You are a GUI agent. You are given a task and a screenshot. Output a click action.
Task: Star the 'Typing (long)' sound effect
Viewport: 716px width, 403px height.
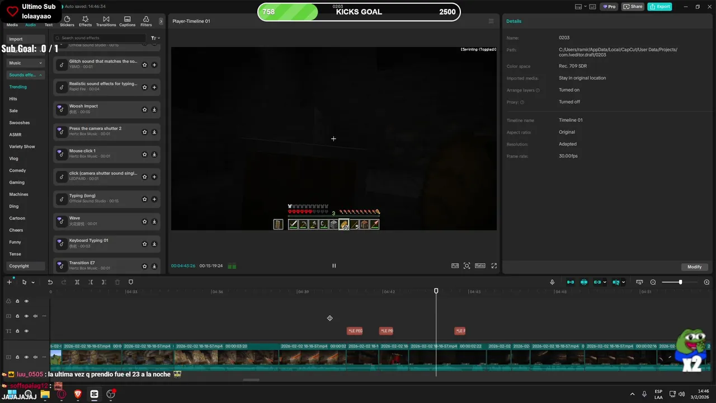(144, 199)
